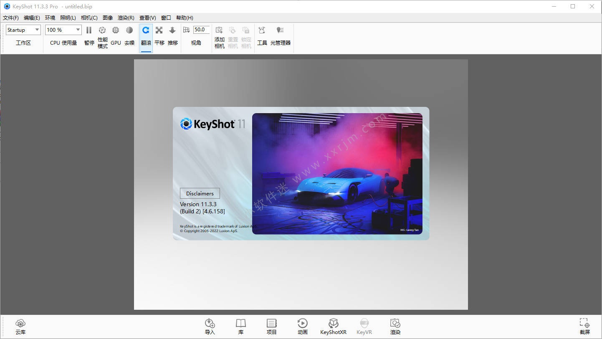Click the KeyShot 11 logo
Image resolution: width=602 pixels, height=339 pixels.
(x=213, y=124)
